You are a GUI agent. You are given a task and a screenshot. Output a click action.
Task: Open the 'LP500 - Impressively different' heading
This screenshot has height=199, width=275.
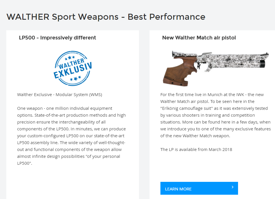click(58, 38)
